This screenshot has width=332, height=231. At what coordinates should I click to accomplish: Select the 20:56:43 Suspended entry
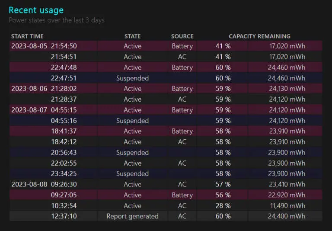[133, 152]
